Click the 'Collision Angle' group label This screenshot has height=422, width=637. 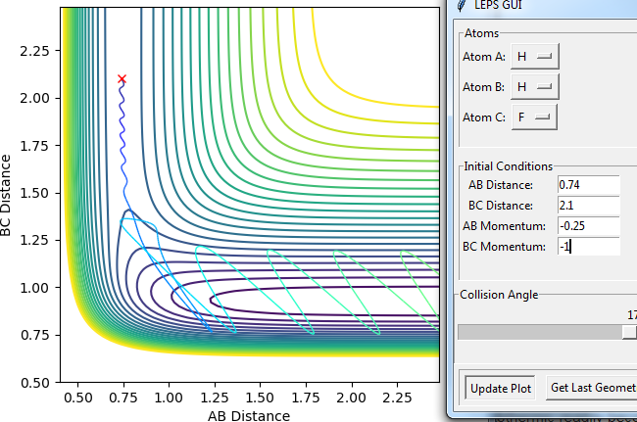pyautogui.click(x=499, y=295)
